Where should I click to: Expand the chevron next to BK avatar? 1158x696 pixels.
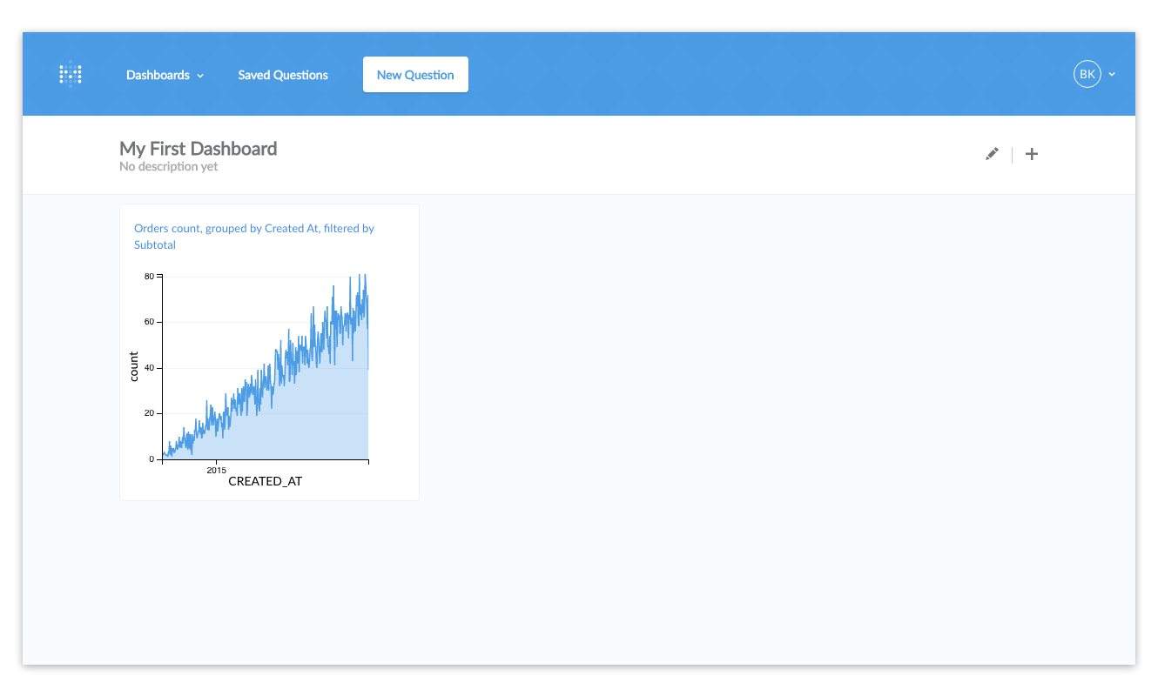coord(1112,75)
